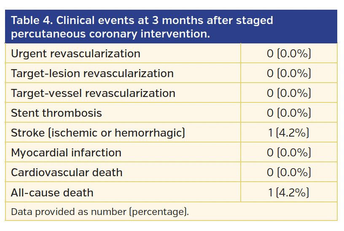Select the 'Urgent revascularization' row label
Image resolution: width=344 pixels, height=231 pixels.
[75, 54]
